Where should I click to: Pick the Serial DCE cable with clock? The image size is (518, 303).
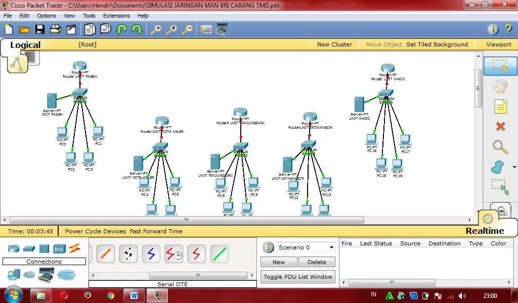174,254
